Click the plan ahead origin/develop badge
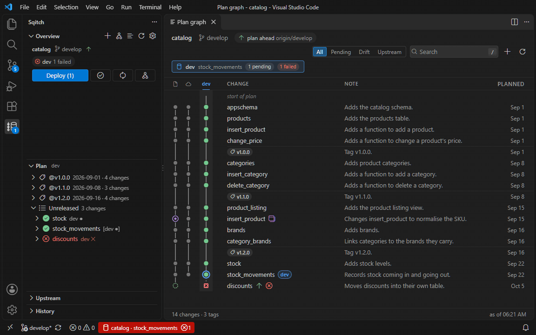Viewport: 536px width, 335px height. tap(275, 38)
